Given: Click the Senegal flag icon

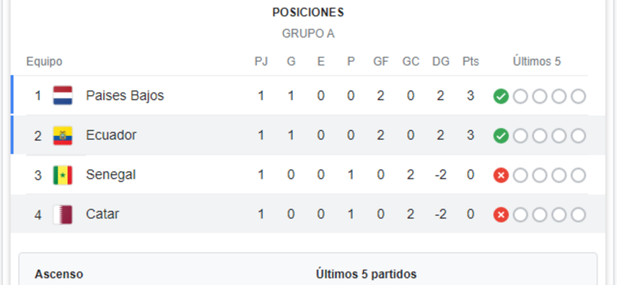Looking at the screenshot, I should point(63,175).
